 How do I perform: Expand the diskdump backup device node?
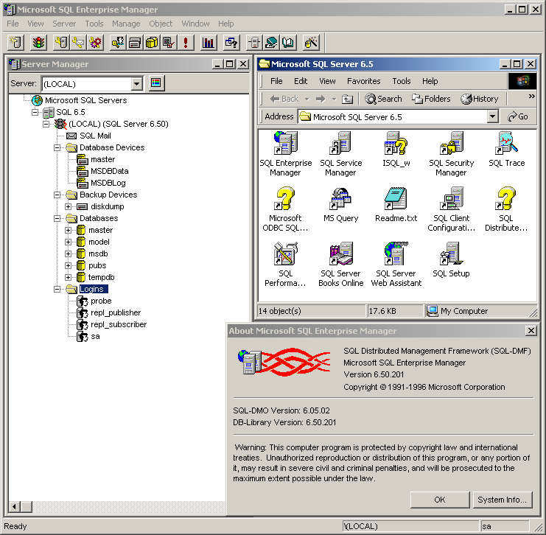pyautogui.click(x=69, y=206)
